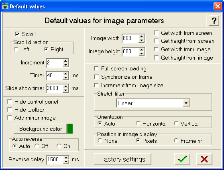Enable Full screen loading checkbox

point(96,69)
